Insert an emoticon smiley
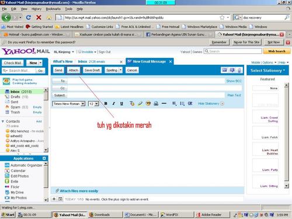 click(x=148, y=103)
